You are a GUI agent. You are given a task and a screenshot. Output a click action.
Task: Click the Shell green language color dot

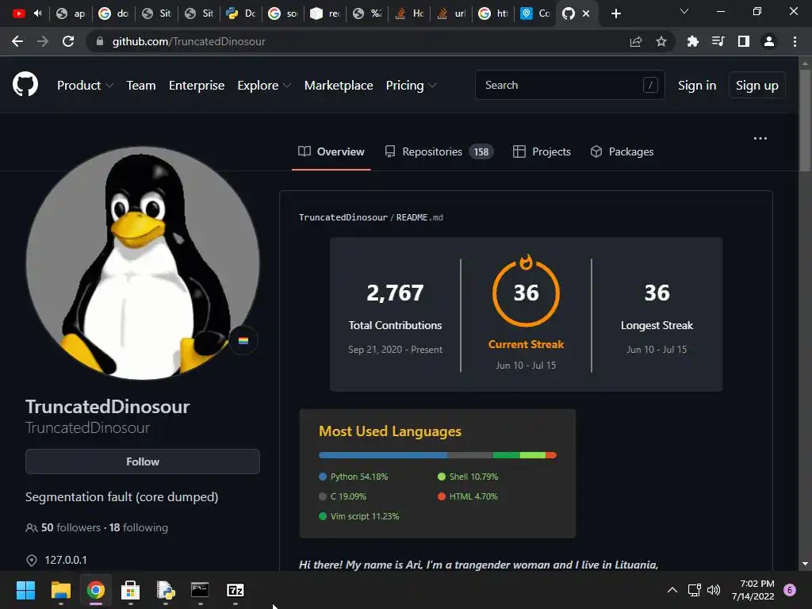tap(442, 477)
